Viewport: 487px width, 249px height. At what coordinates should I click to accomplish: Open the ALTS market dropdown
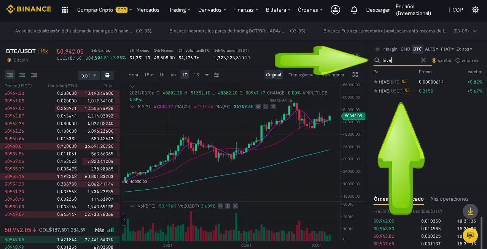click(x=431, y=49)
